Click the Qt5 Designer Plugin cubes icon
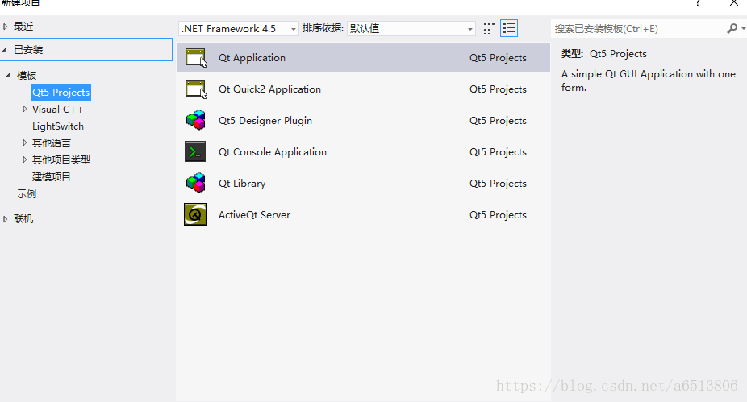Image resolution: width=747 pixels, height=402 pixels. coord(196,120)
